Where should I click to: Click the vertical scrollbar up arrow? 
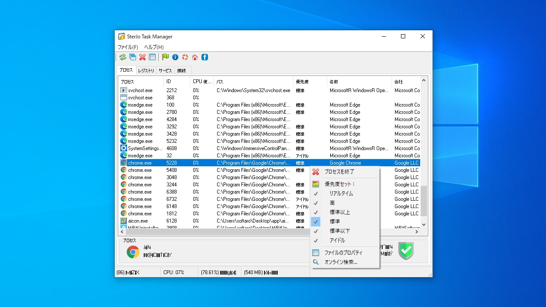424,80
